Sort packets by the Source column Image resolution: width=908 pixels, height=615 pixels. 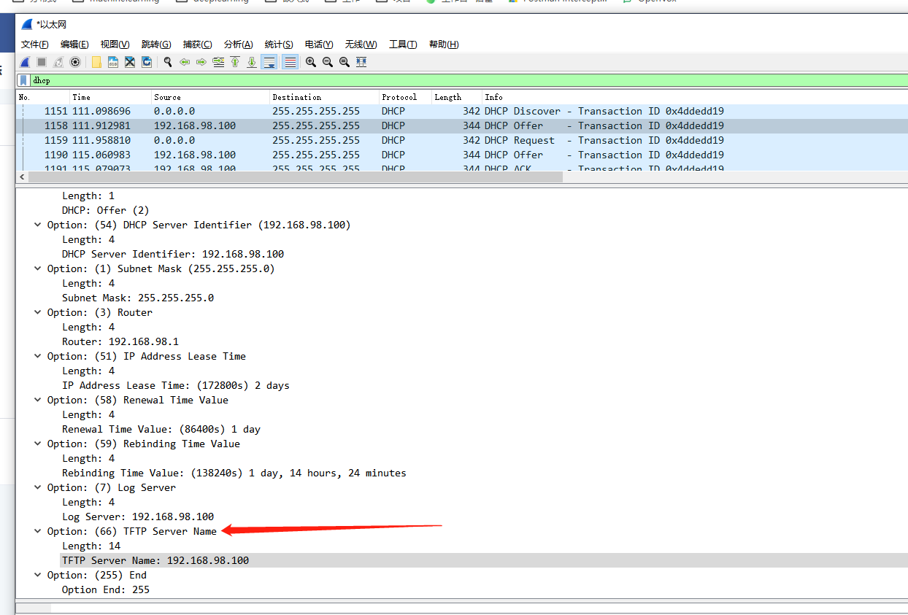pyautogui.click(x=210, y=97)
